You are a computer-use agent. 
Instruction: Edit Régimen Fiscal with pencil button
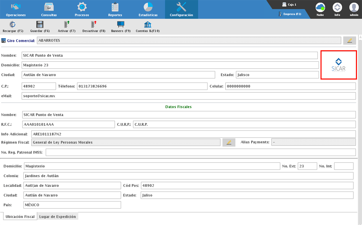click(229, 142)
